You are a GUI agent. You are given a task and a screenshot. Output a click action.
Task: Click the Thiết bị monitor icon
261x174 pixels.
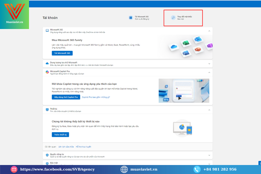[x=47, y=110]
